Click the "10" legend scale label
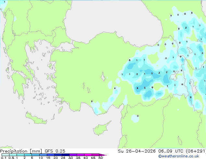 41,158
